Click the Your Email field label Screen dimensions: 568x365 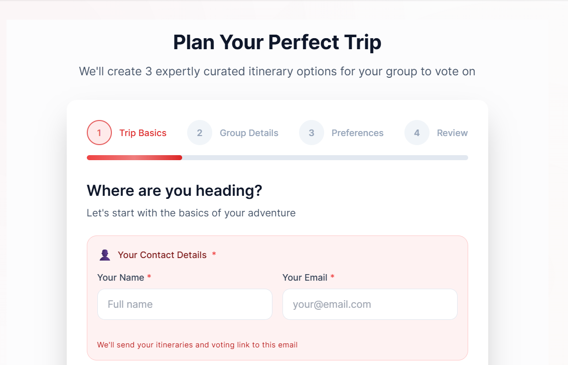point(305,278)
